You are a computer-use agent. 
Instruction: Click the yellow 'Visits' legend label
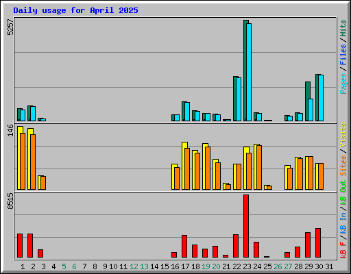[343, 135]
